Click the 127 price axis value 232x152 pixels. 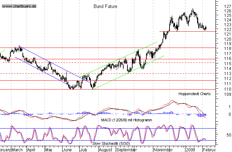click(x=228, y=6)
